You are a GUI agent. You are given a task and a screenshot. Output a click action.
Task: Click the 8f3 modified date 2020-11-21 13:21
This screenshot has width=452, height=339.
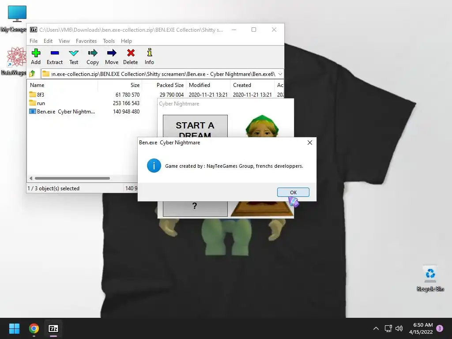click(x=208, y=94)
